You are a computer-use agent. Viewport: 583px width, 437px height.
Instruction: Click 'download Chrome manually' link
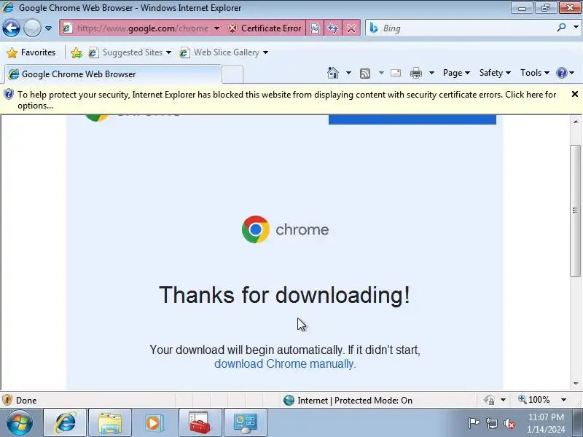click(x=285, y=363)
